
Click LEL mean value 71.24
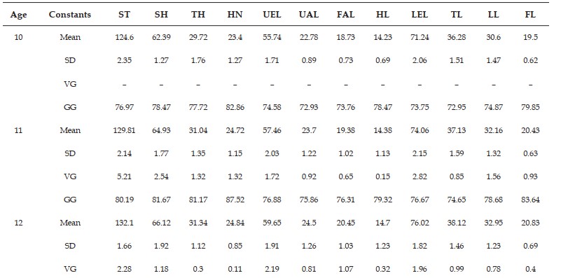tap(420, 37)
